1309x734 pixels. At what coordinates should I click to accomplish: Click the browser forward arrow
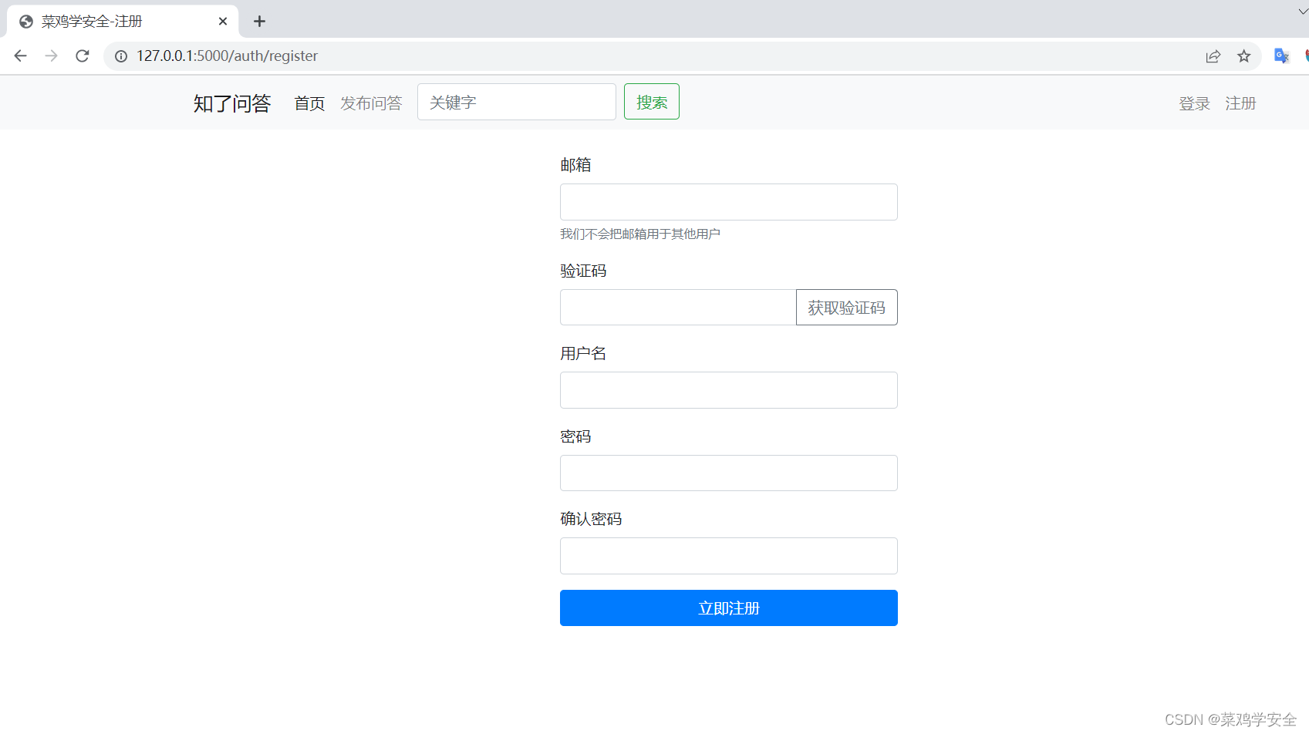[x=51, y=56]
